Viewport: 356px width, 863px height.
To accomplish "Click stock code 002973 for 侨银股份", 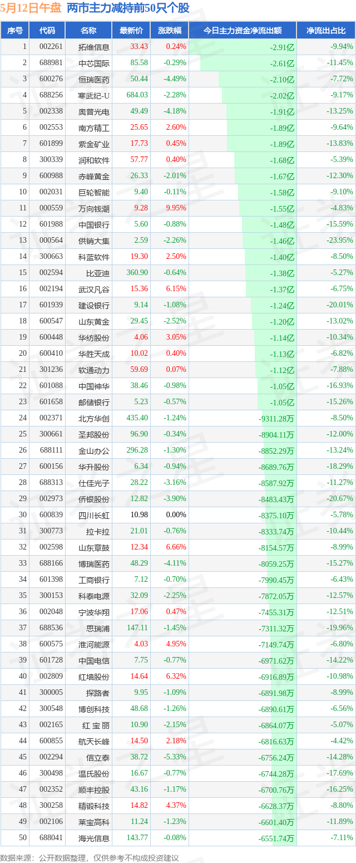I will tap(51, 499).
